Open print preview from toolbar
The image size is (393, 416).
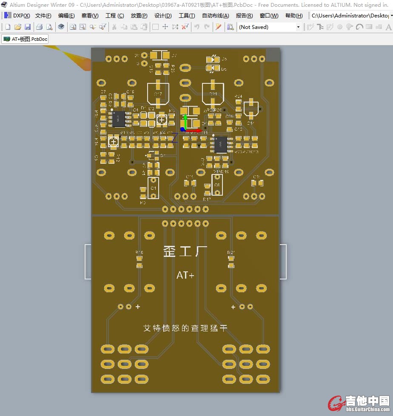[49, 27]
